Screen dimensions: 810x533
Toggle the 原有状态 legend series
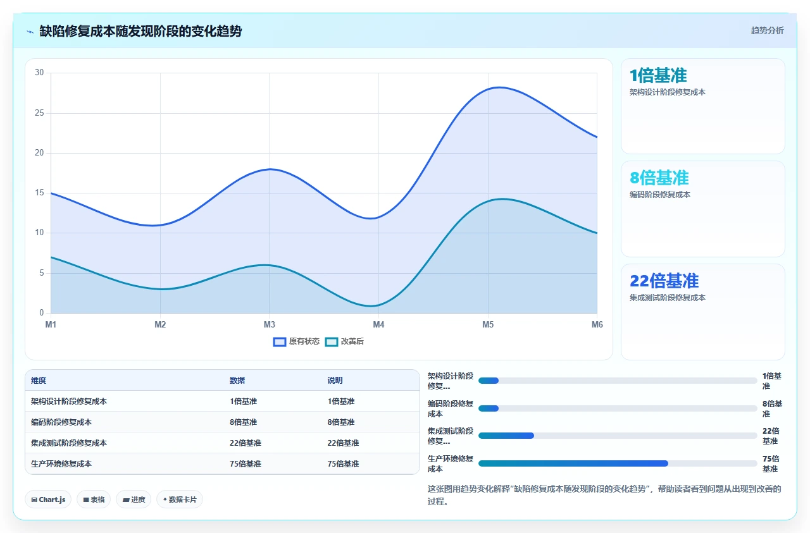click(296, 341)
